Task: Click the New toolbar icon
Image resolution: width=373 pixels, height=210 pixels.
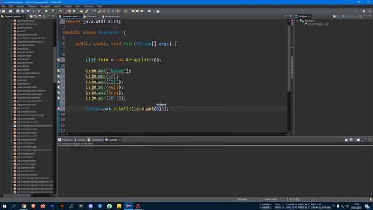Action: [x=3, y=11]
